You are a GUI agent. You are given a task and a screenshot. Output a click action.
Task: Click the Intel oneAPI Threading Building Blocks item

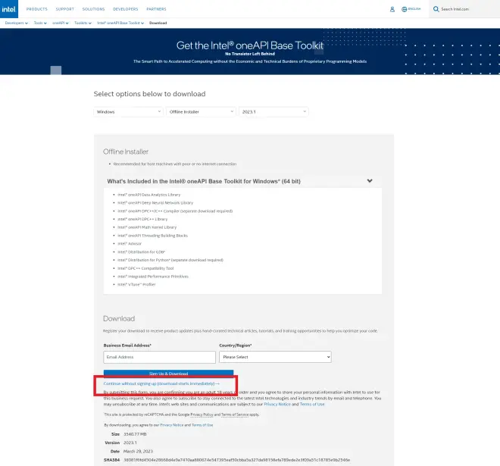pyautogui.click(x=152, y=236)
